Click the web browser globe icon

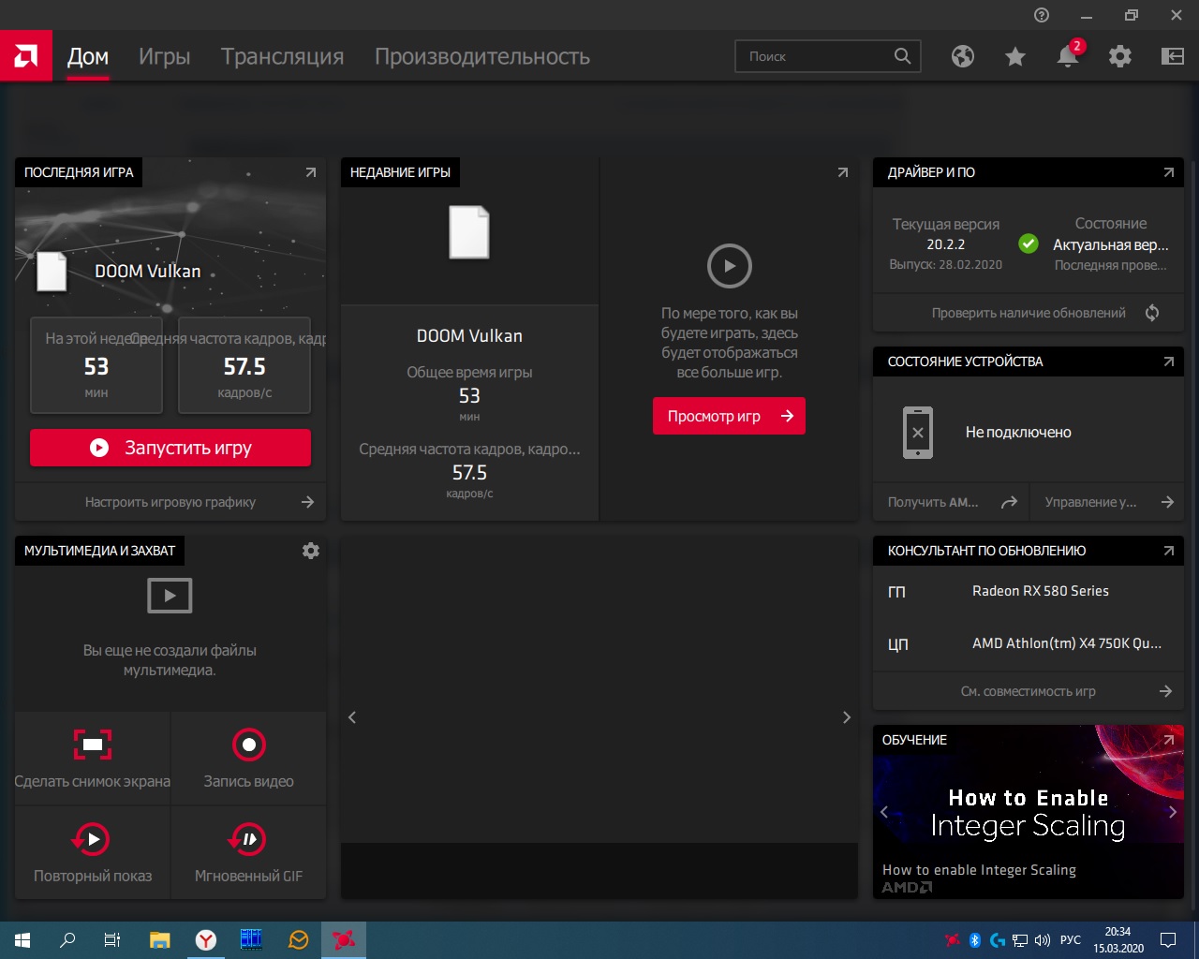pos(962,57)
